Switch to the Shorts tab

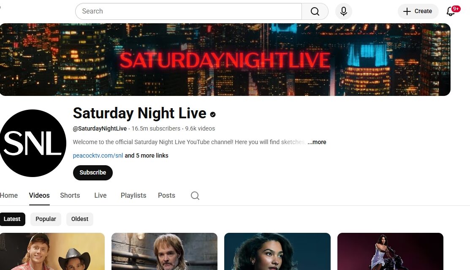coord(70,195)
